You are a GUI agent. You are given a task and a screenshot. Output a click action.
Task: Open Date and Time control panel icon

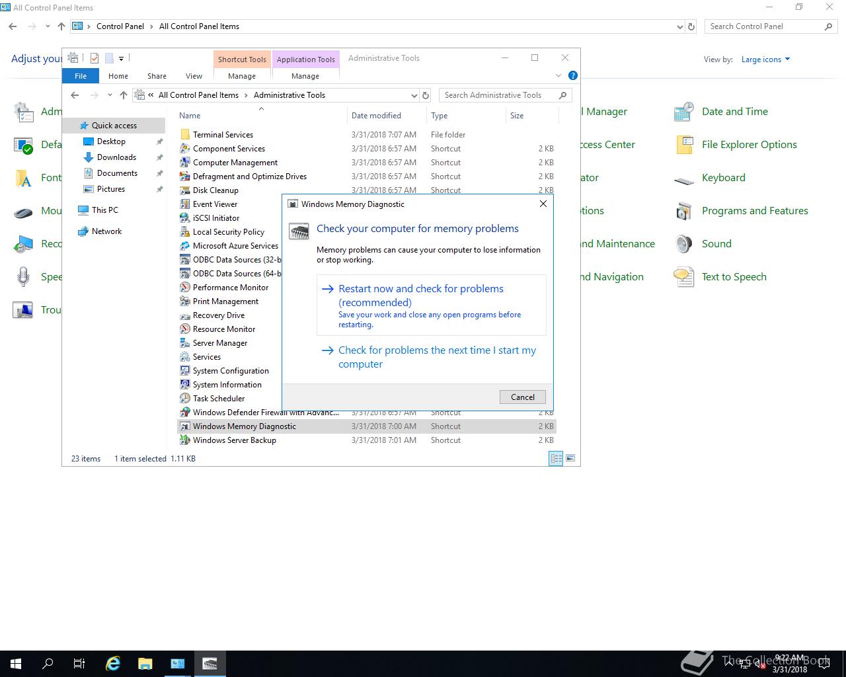click(684, 112)
